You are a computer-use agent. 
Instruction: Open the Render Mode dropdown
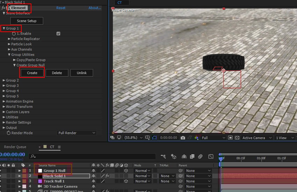[x=77, y=133]
